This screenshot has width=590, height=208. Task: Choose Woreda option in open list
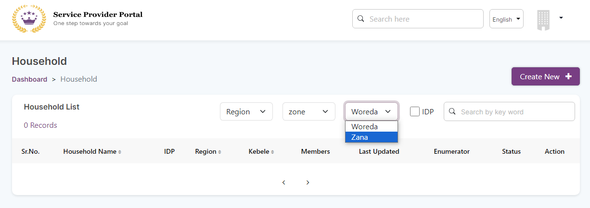point(371,127)
